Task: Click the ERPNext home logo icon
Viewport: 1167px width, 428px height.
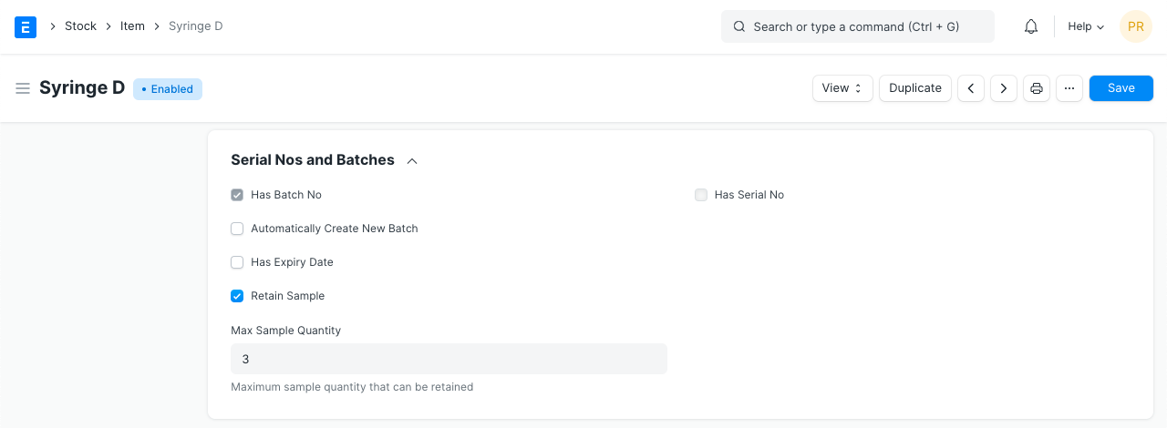Action: [x=26, y=26]
